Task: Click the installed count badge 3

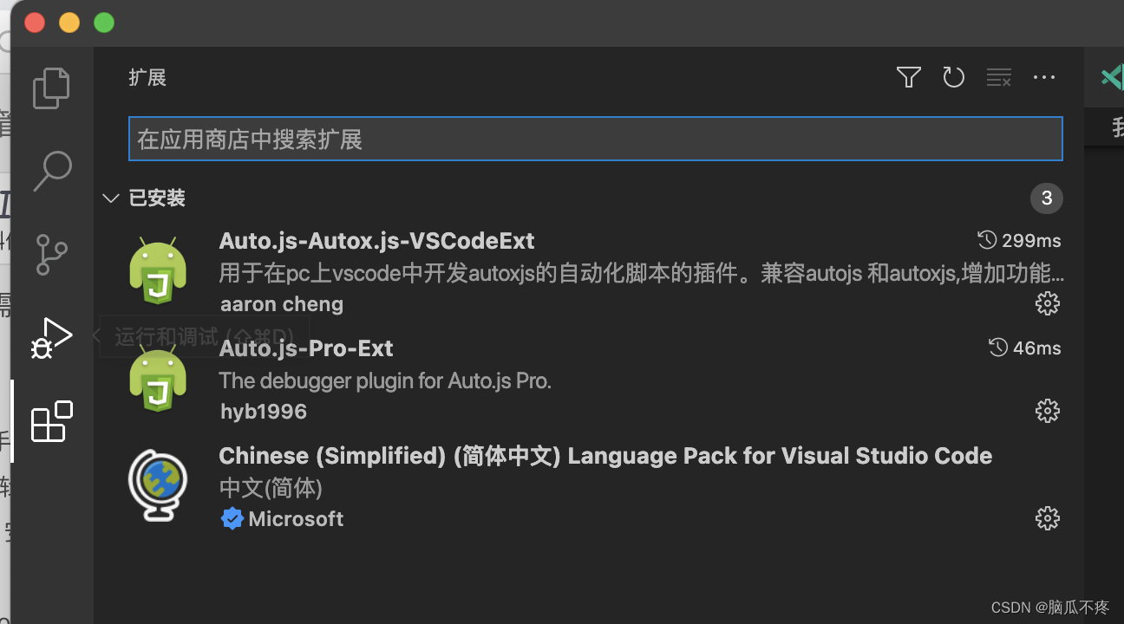Action: pos(1046,198)
